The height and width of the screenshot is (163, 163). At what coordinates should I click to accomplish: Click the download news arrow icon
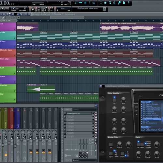[104, 9]
